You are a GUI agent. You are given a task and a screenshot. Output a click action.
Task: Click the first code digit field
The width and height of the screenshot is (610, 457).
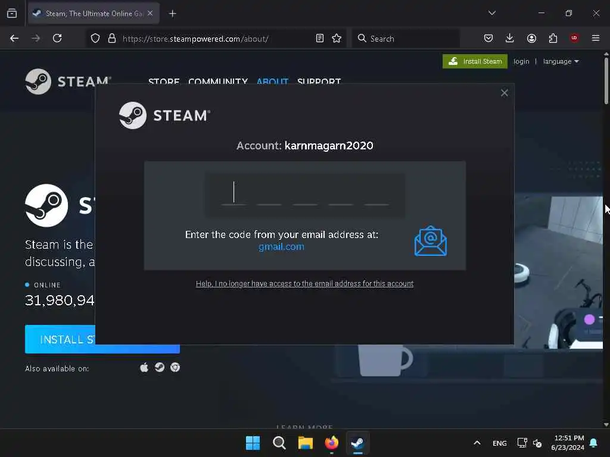[234, 193]
